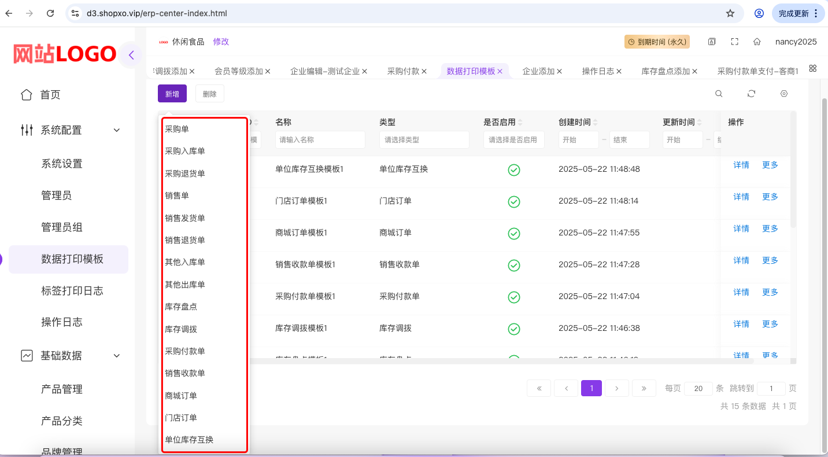This screenshot has height=457, width=828.
Task: Toggle enabled status for 门店订单模板1
Action: click(513, 201)
